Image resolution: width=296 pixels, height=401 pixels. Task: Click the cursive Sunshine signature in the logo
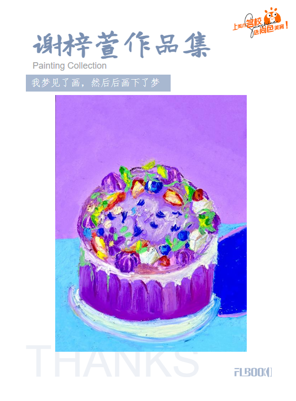(259, 25)
